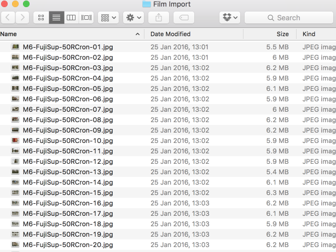Click thumbnail icon of M6-FujiSup-50RCron-17.jpg
The width and height of the screenshot is (336, 252).
point(15,213)
